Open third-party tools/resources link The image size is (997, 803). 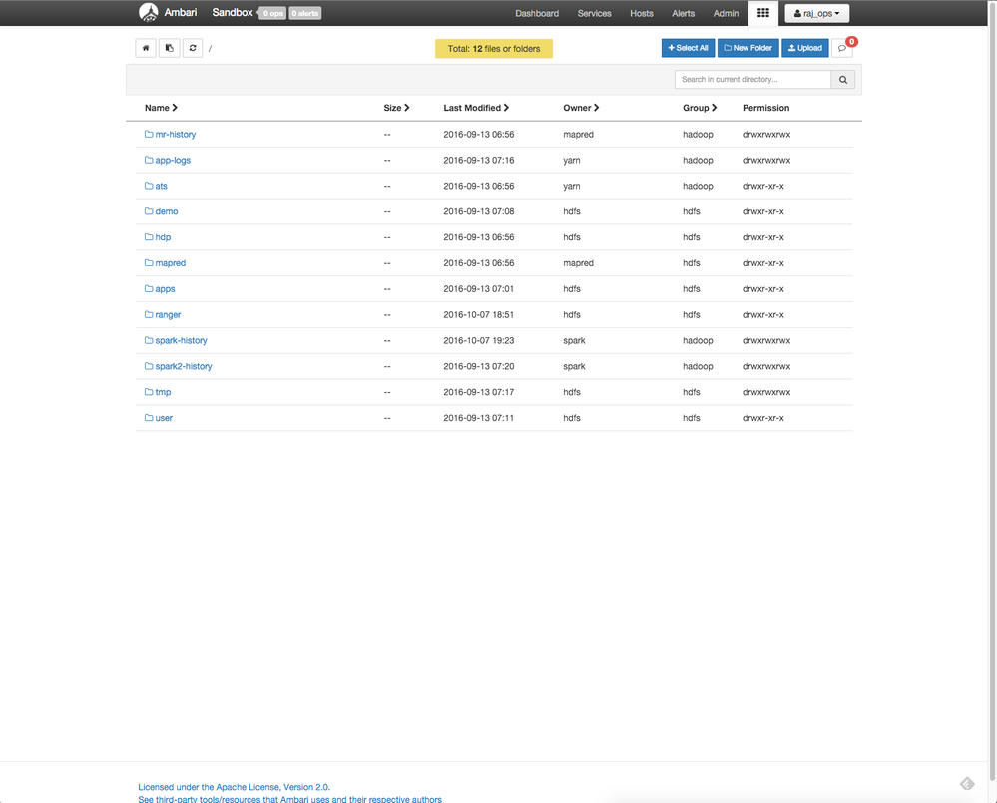(290, 799)
